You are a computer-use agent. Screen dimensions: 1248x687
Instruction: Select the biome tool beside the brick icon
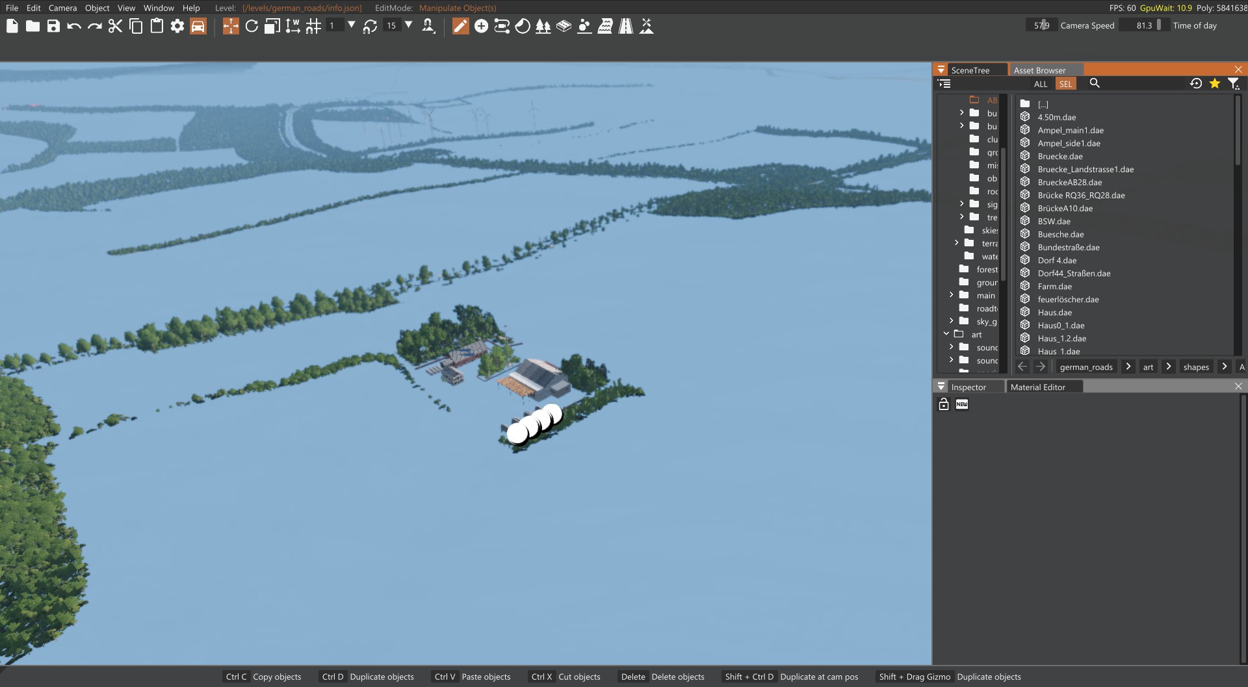(584, 26)
